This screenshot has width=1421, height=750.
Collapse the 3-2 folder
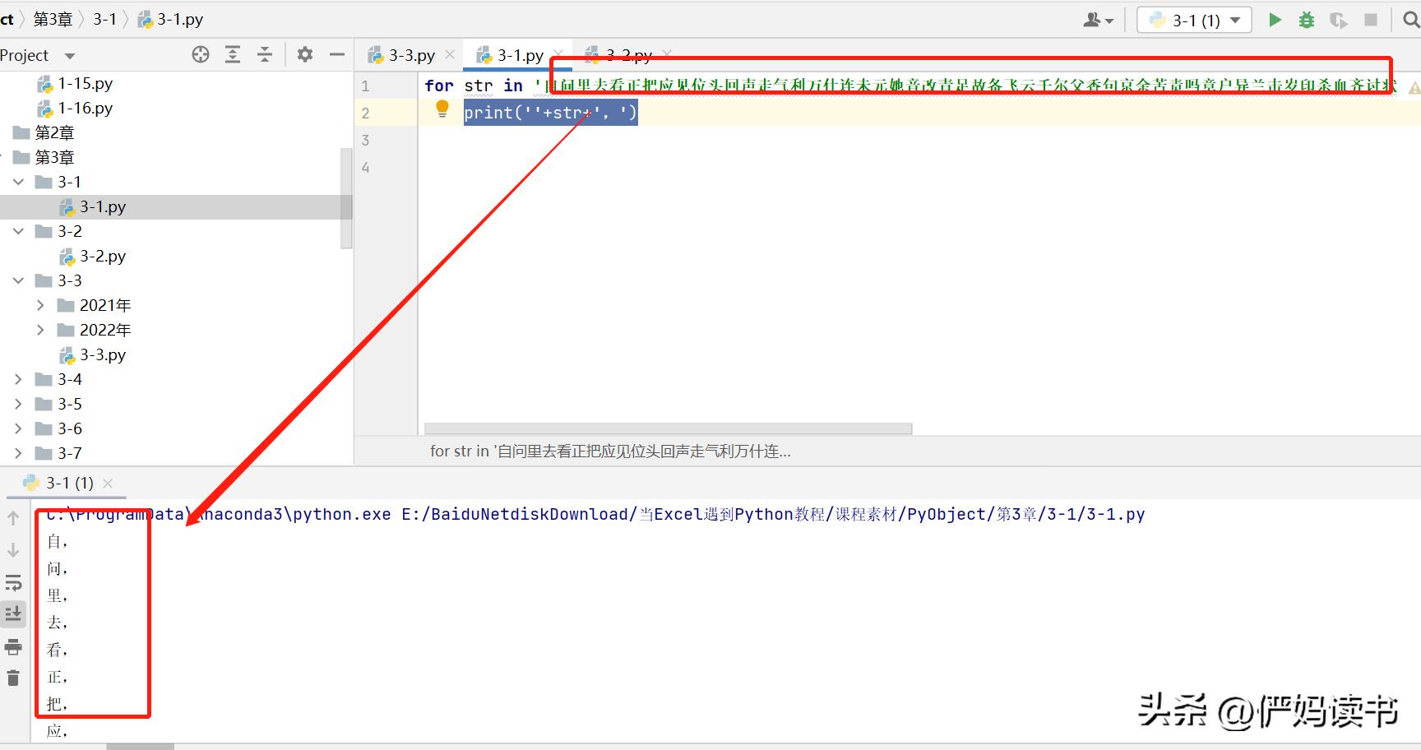[18, 231]
